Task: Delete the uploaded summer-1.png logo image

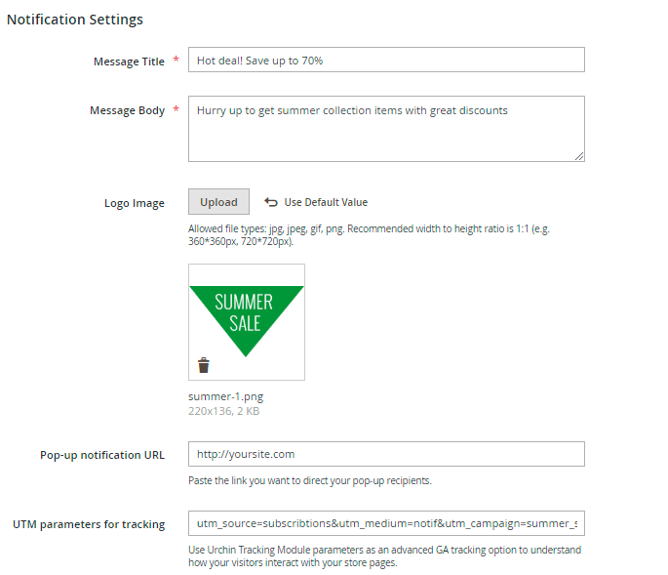Action: coord(204,366)
